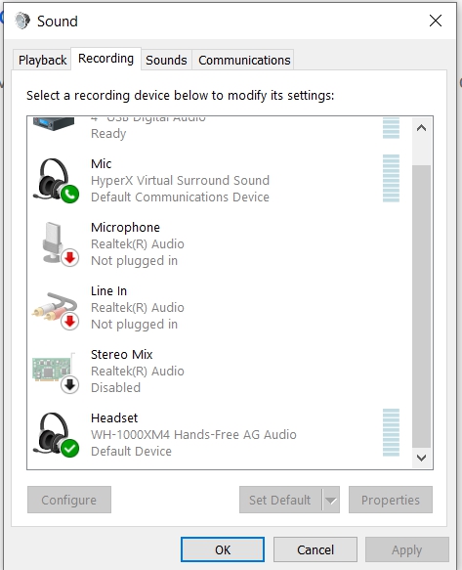Click the scroll up arrow in device list
462x570 pixels.
click(421, 128)
